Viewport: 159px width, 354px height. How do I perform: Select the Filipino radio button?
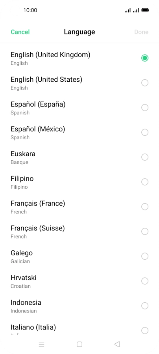pos(145,182)
